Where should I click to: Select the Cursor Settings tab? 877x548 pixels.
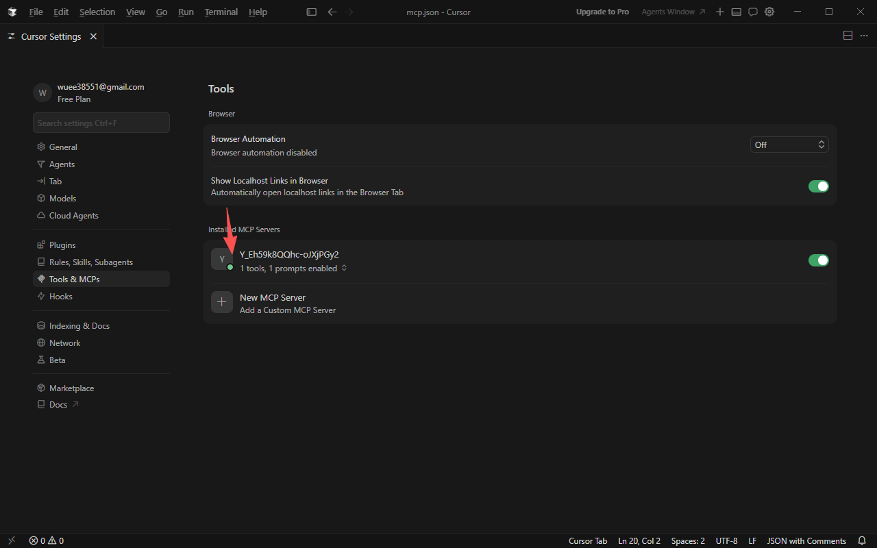pos(51,36)
